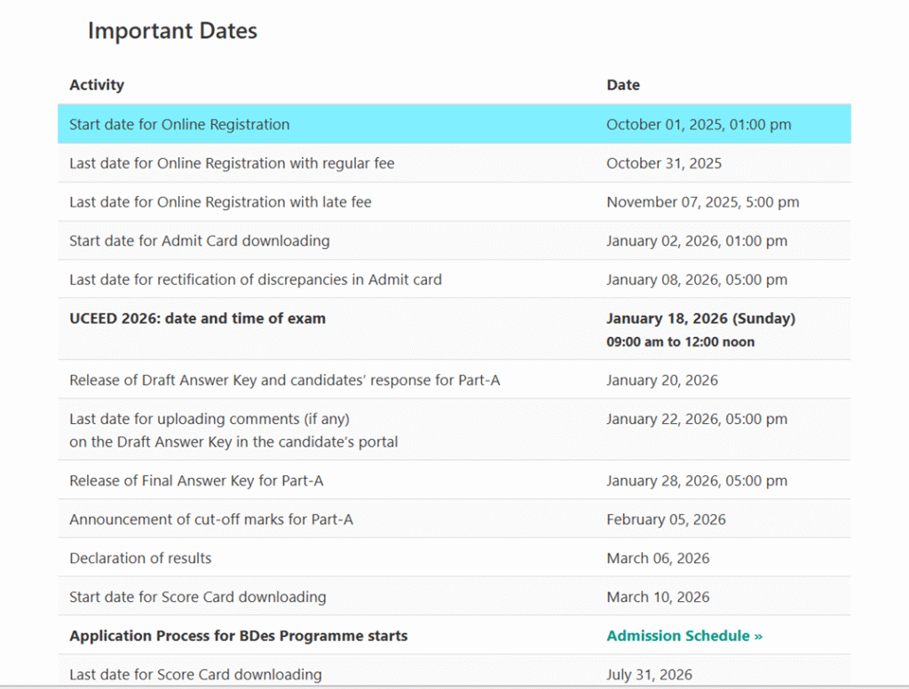
Task: Click the October 01, 2025, 01:00 pm date
Action: 698,125
